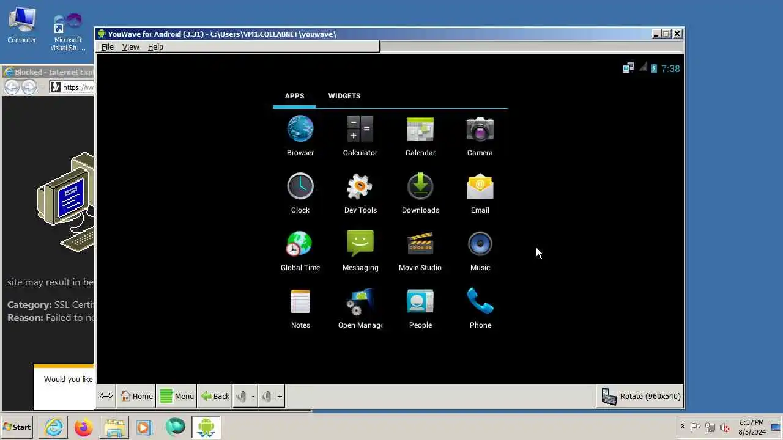The image size is (783, 440).
Task: Open the Phone dialer app
Action: click(x=480, y=308)
